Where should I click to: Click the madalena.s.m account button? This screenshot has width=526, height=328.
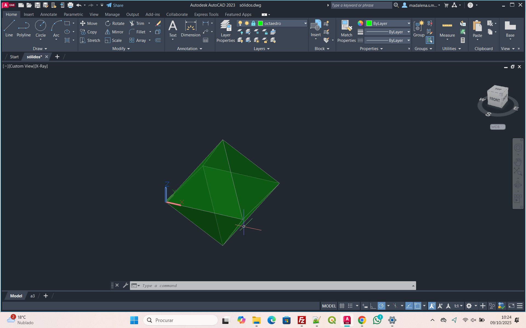(x=421, y=5)
